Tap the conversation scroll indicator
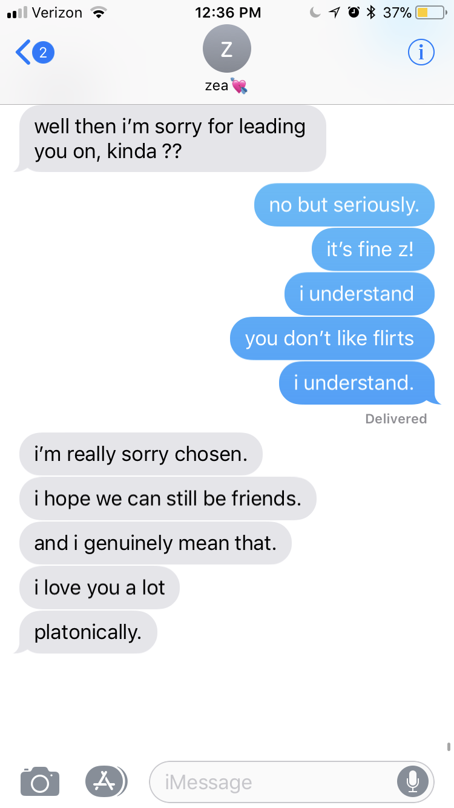 tap(449, 746)
